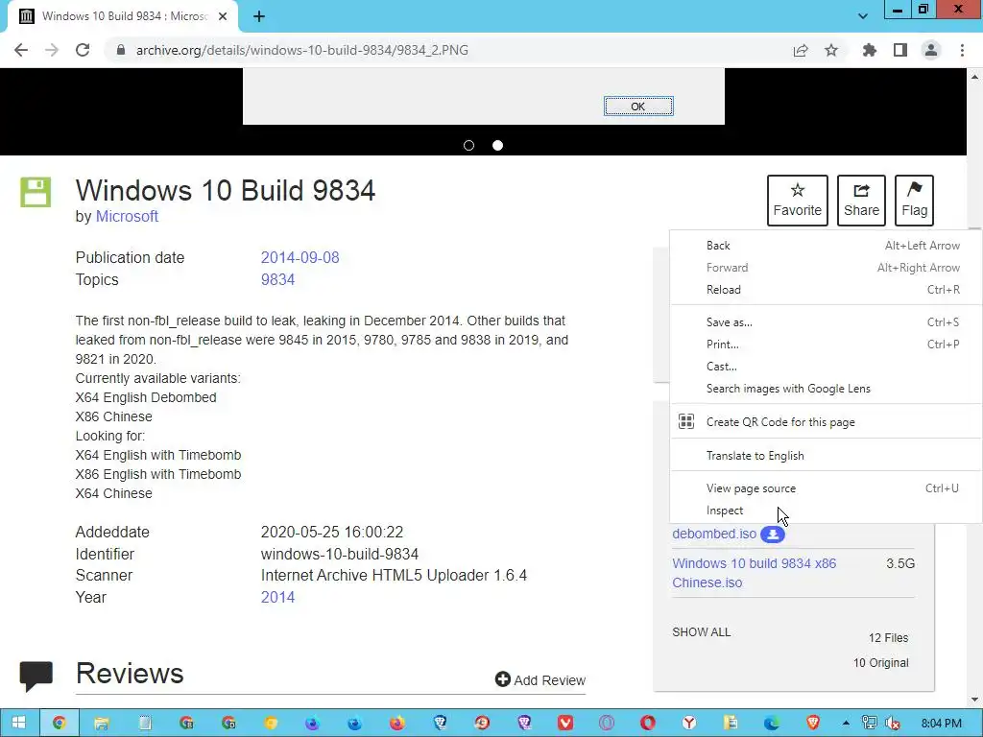Open publication date 2014-09-08 link
The height and width of the screenshot is (737, 983).
pyautogui.click(x=300, y=257)
